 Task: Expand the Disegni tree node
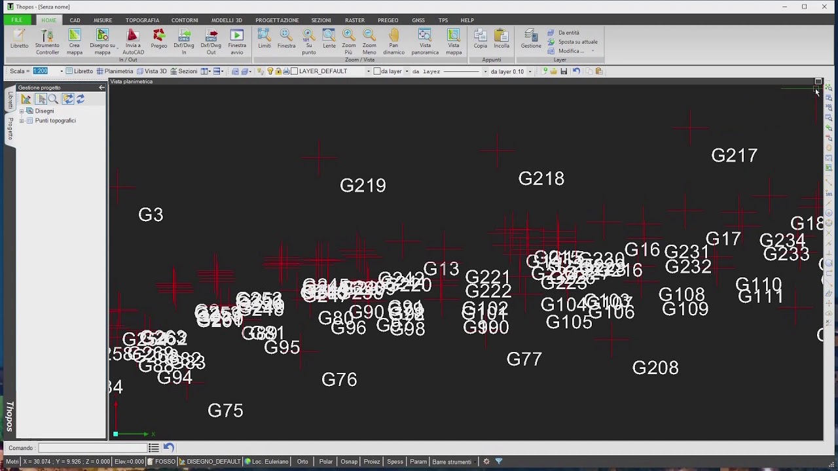pos(22,111)
